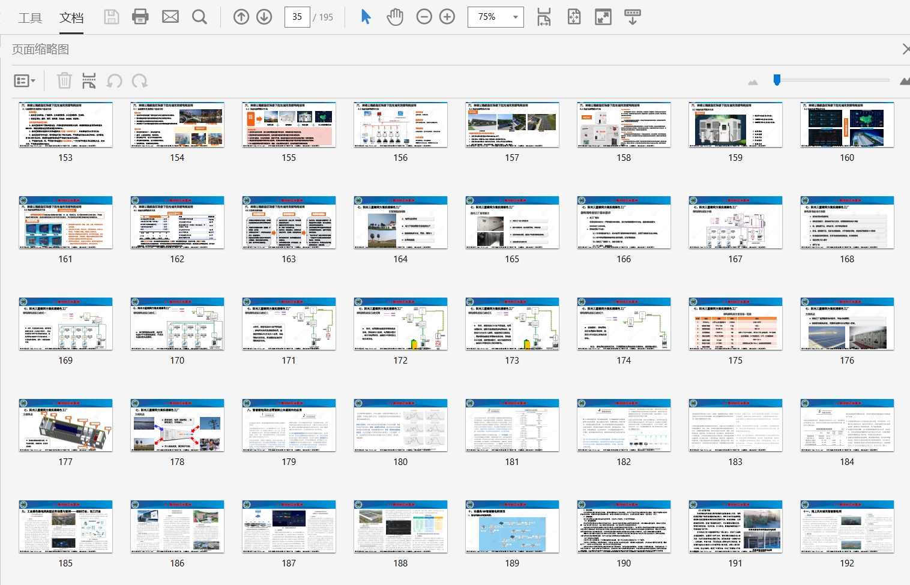Viewport: 910px width, 585px height.
Task: Pick page thumbnail 188
Action: coord(400,527)
